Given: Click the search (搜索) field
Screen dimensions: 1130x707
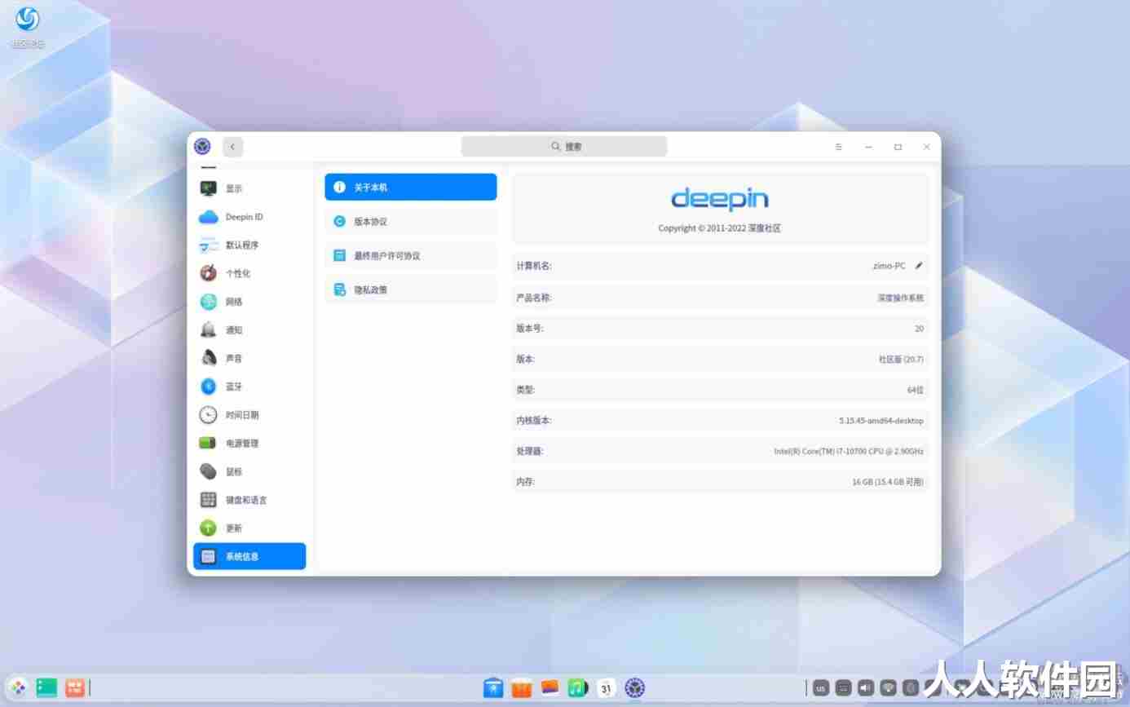Looking at the screenshot, I should click(564, 147).
